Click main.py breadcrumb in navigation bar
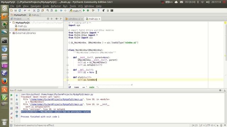 34,15
